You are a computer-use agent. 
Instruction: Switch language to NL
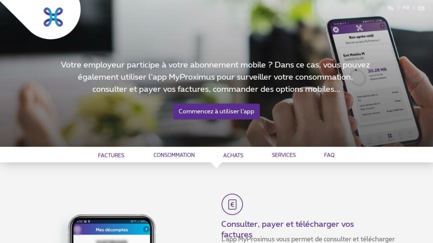pyautogui.click(x=391, y=8)
